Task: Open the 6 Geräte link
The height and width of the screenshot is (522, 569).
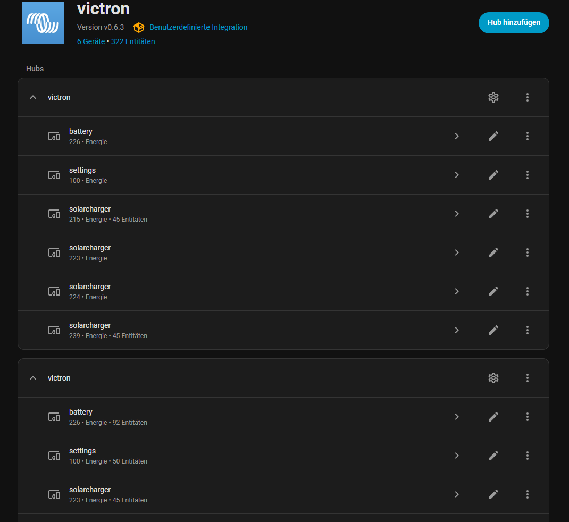Action: coord(90,41)
